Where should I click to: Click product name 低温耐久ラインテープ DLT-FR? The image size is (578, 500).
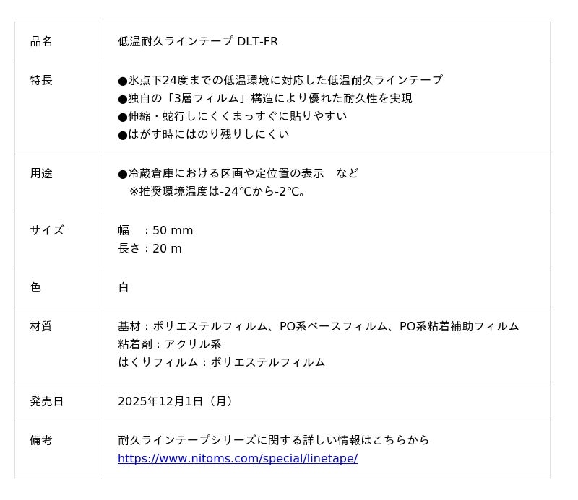[198, 41]
